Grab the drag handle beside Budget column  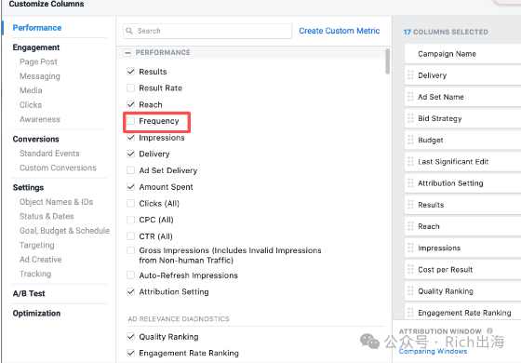[x=410, y=141]
